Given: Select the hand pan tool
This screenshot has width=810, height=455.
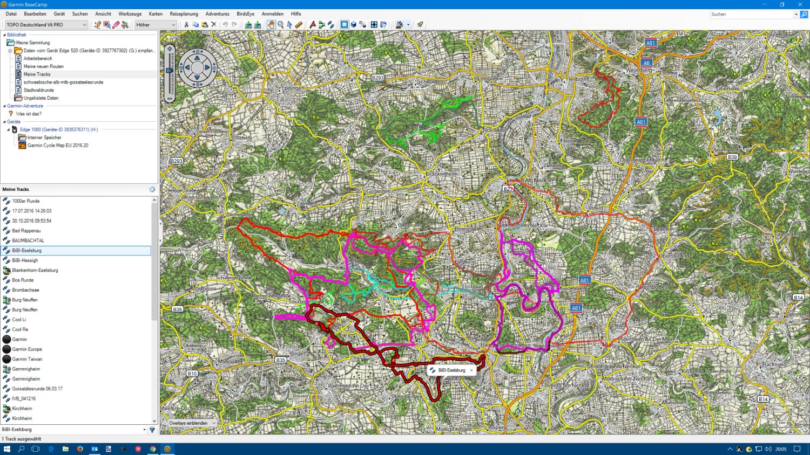Looking at the screenshot, I should click(x=271, y=25).
